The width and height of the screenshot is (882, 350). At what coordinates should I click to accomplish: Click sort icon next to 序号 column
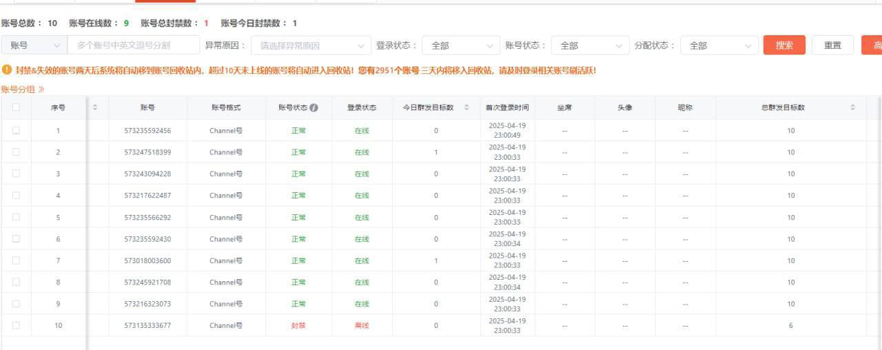coord(95,107)
